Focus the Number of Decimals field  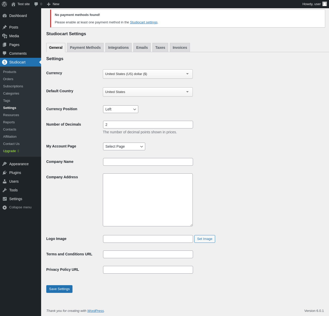coord(148,125)
